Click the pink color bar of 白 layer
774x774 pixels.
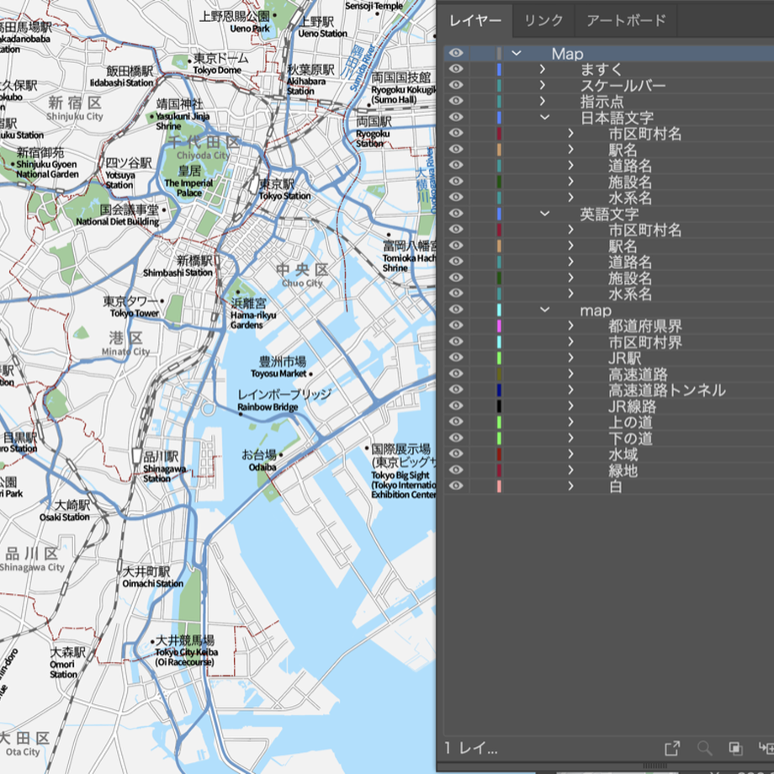tap(499, 485)
